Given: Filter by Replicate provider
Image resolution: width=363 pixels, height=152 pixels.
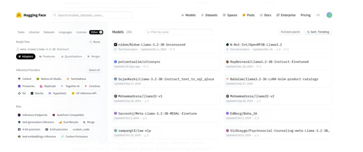Looking at the screenshot, I should [48, 86].
